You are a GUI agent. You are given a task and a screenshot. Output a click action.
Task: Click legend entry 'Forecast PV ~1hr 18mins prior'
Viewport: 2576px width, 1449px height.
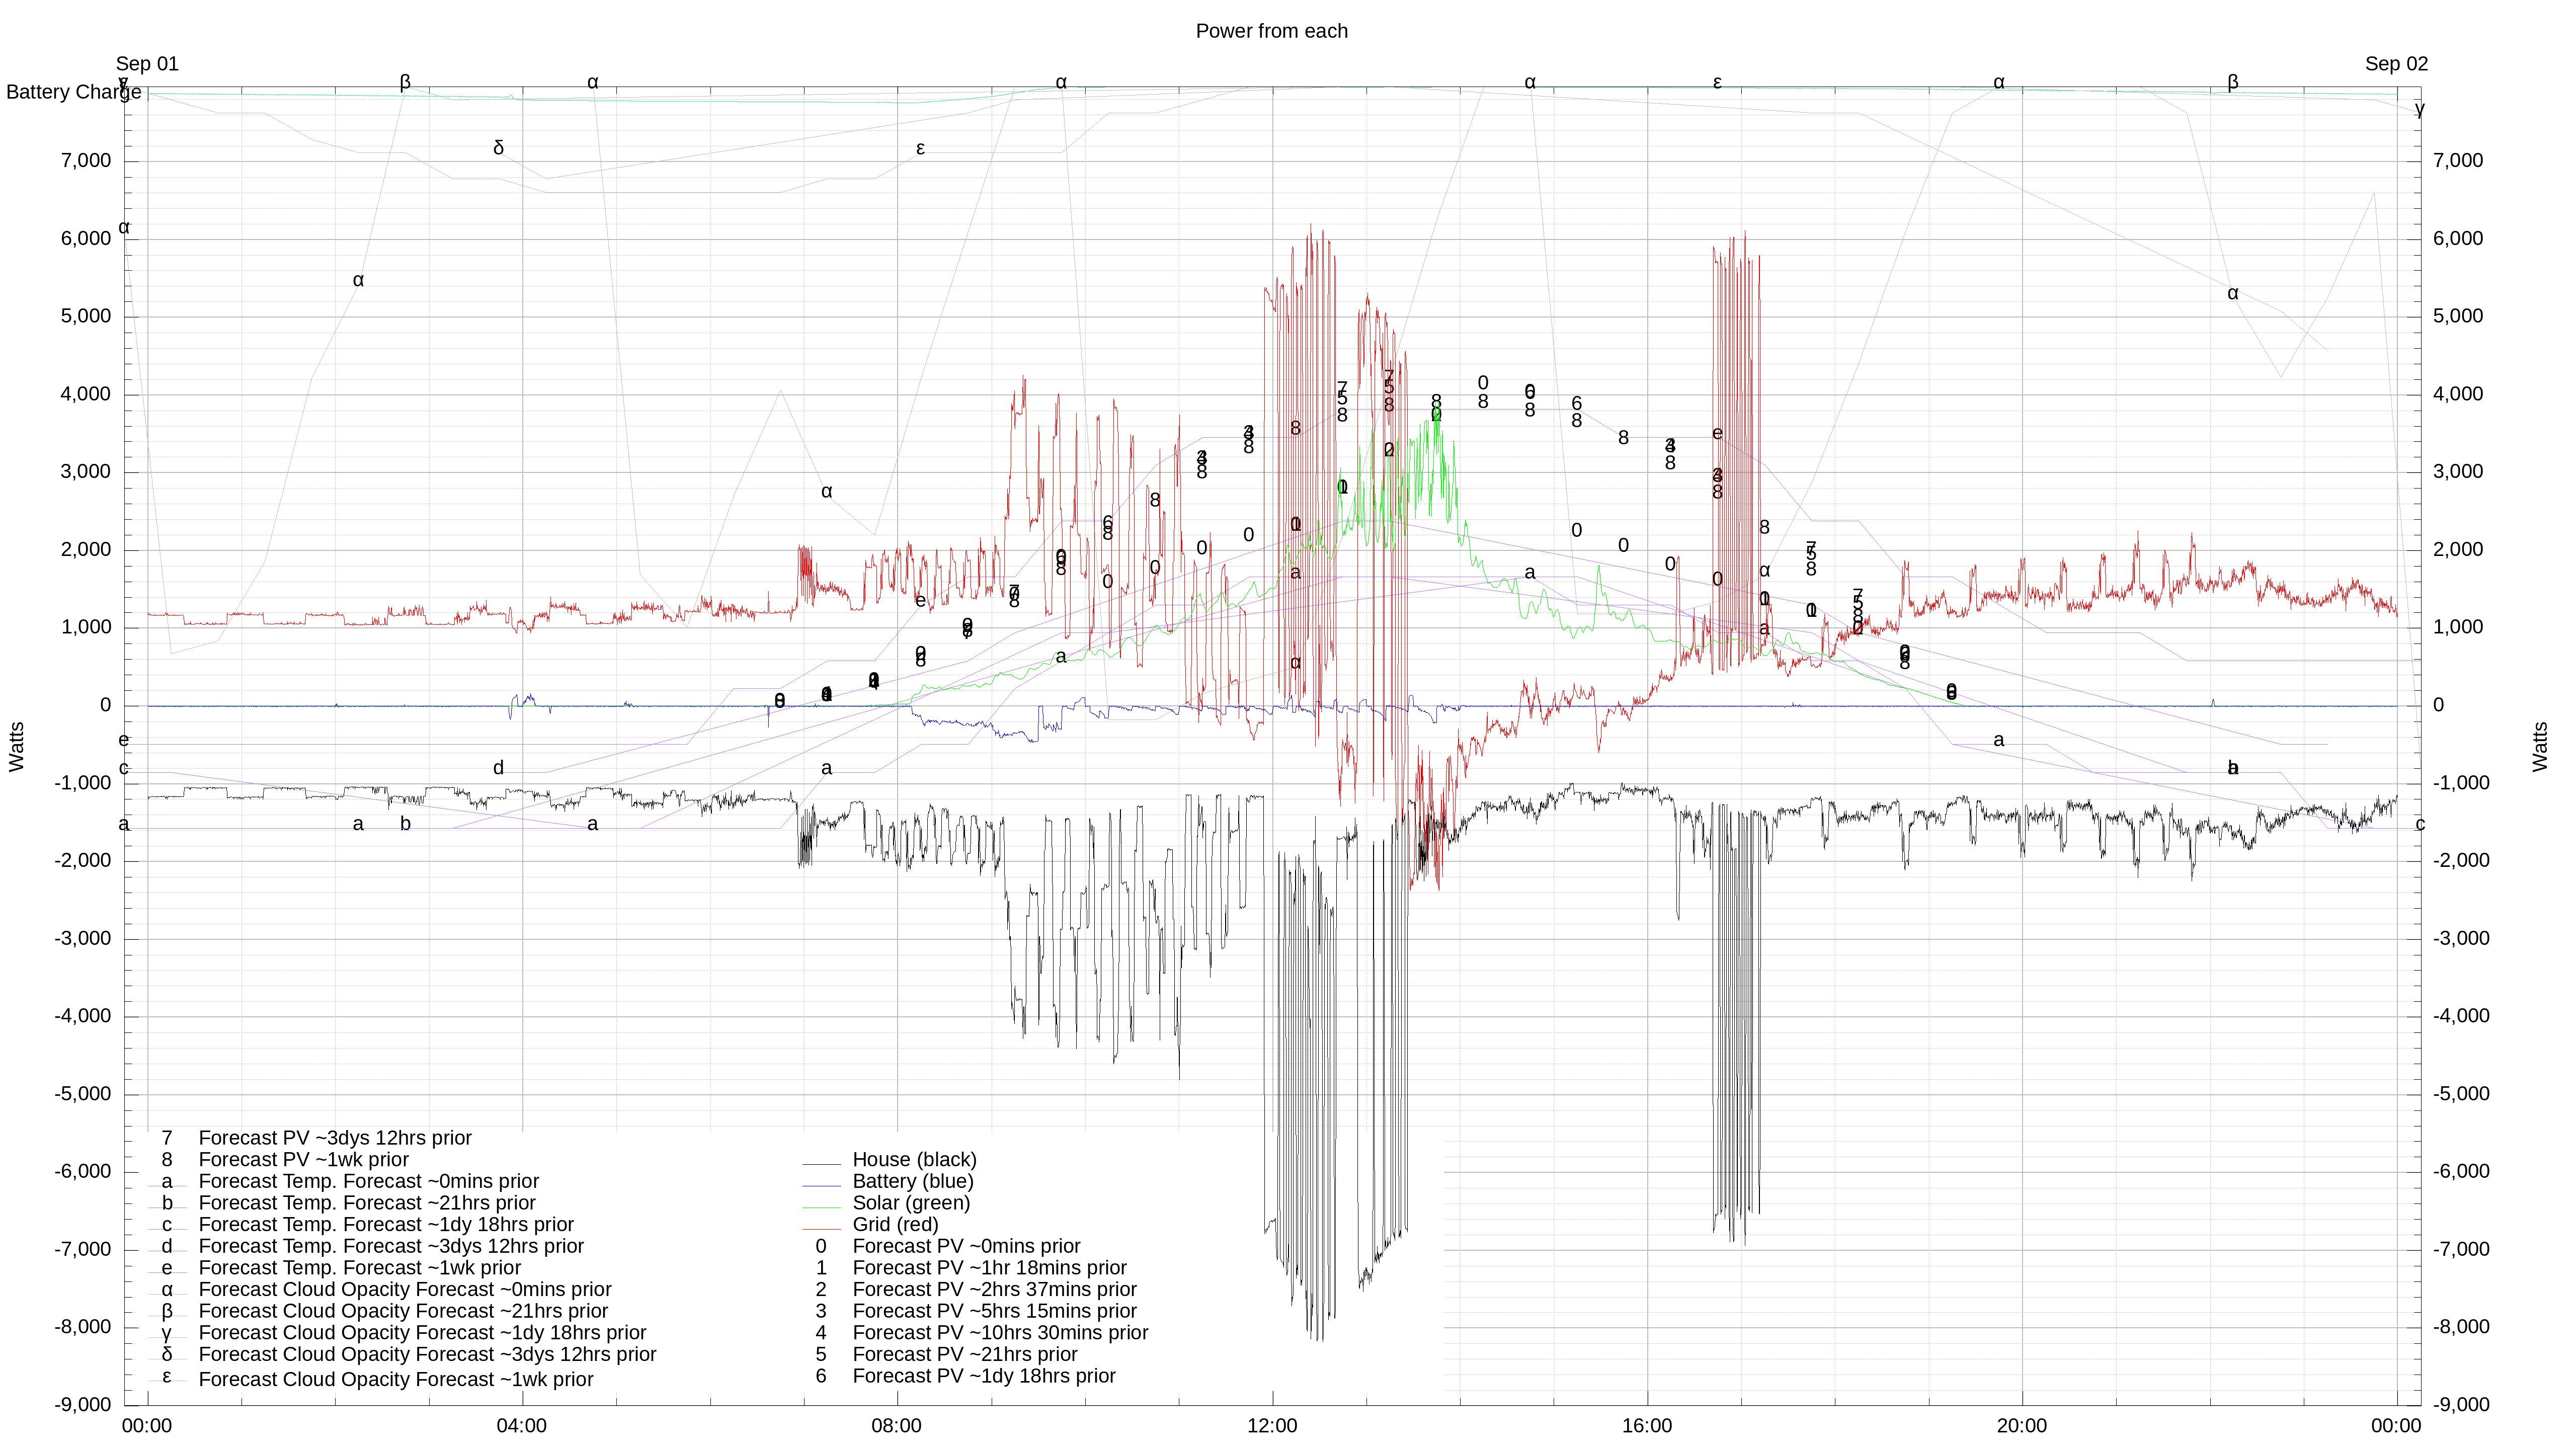coord(989,1268)
